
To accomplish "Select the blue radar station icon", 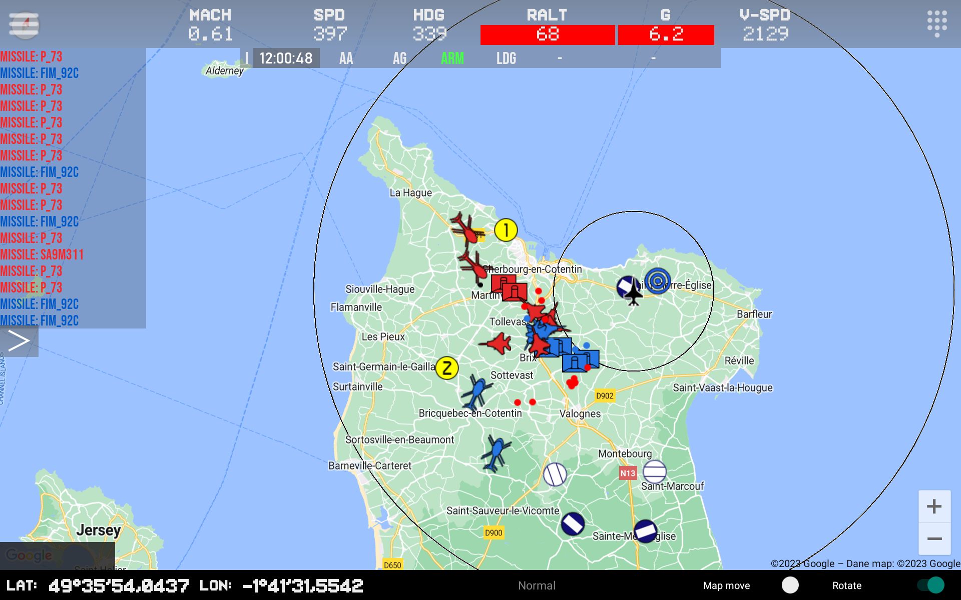I will pos(658,280).
